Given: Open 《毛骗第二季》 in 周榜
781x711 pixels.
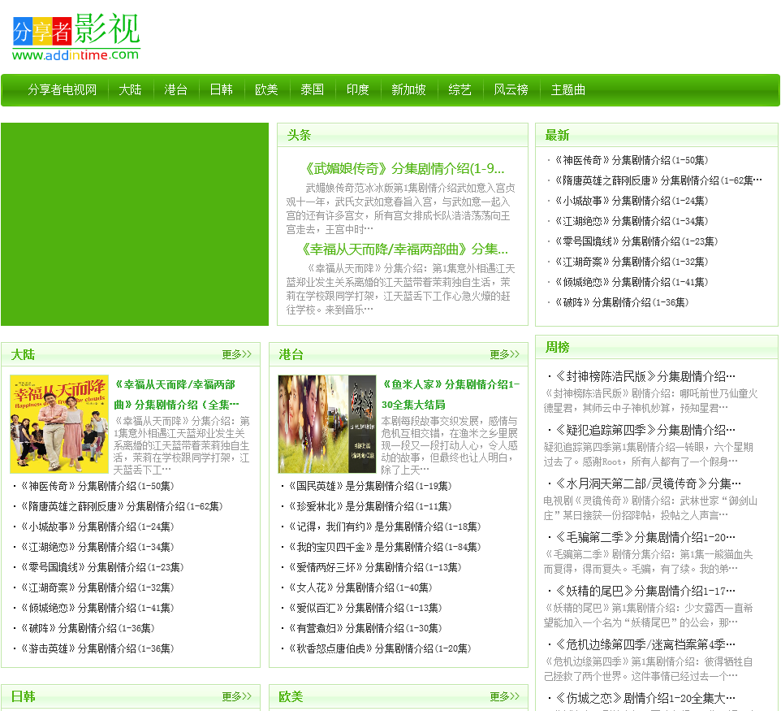Looking at the screenshot, I should click(645, 537).
